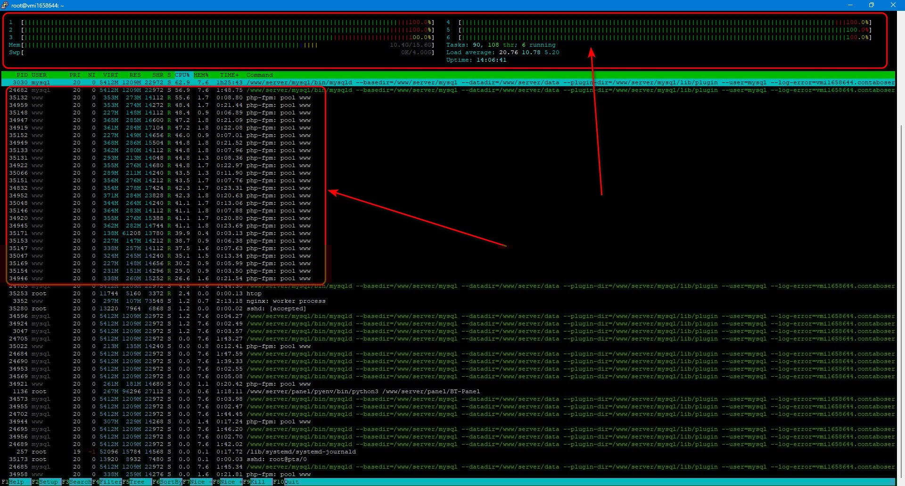Screen dimensions: 905x486
Task: Decrease process priority with F7Nice-
Action: pos(198,482)
